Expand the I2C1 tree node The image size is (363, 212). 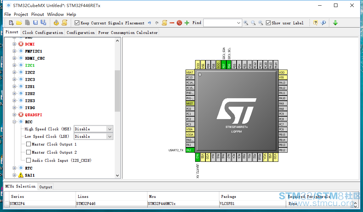(x=15, y=65)
